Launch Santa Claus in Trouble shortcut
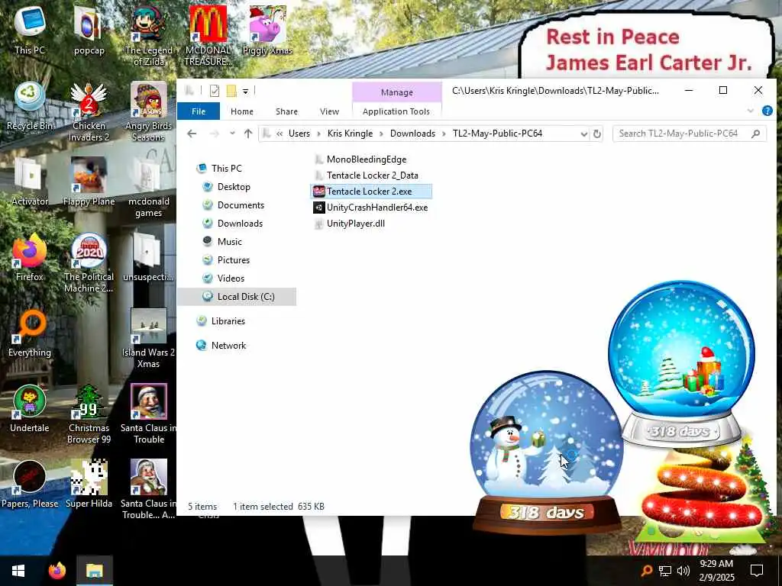Screen dimensions: 782x586 click(149, 414)
